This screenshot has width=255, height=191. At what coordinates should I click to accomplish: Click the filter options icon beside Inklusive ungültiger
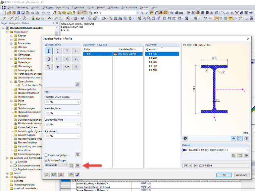point(78,155)
